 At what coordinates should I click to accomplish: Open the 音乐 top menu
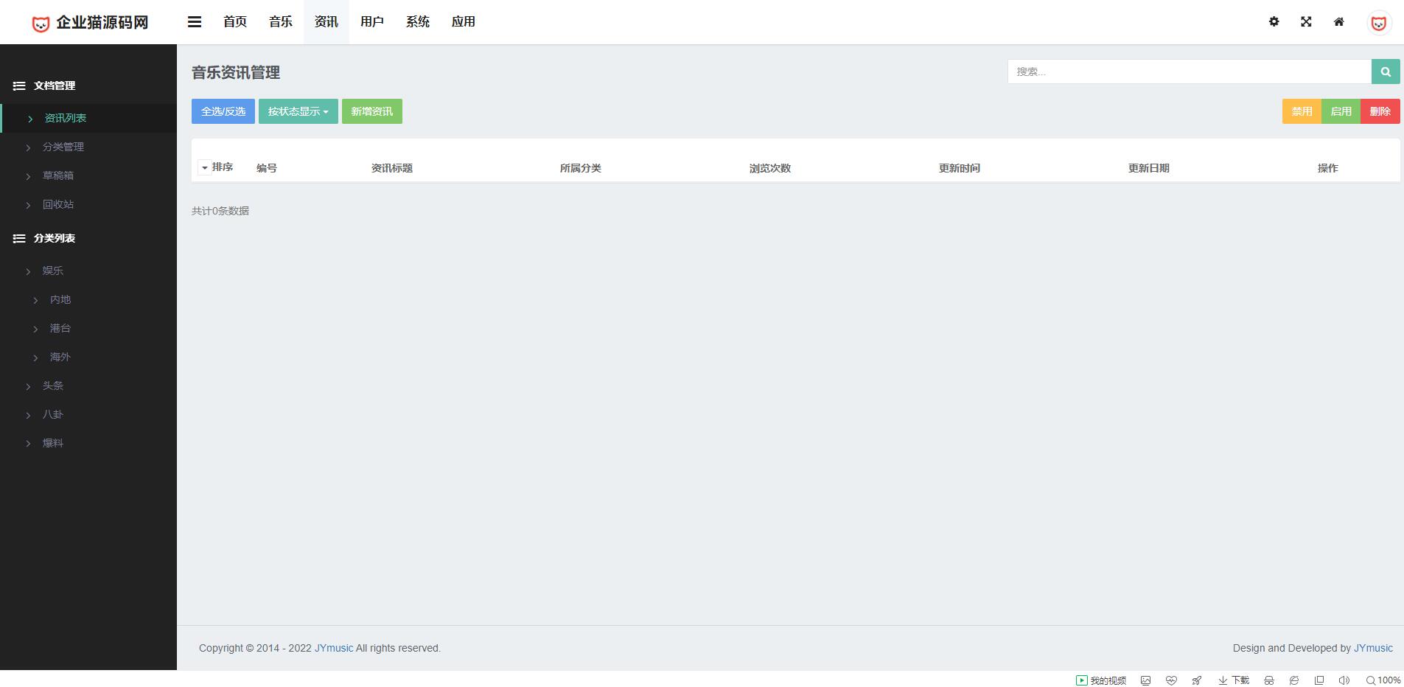[281, 22]
